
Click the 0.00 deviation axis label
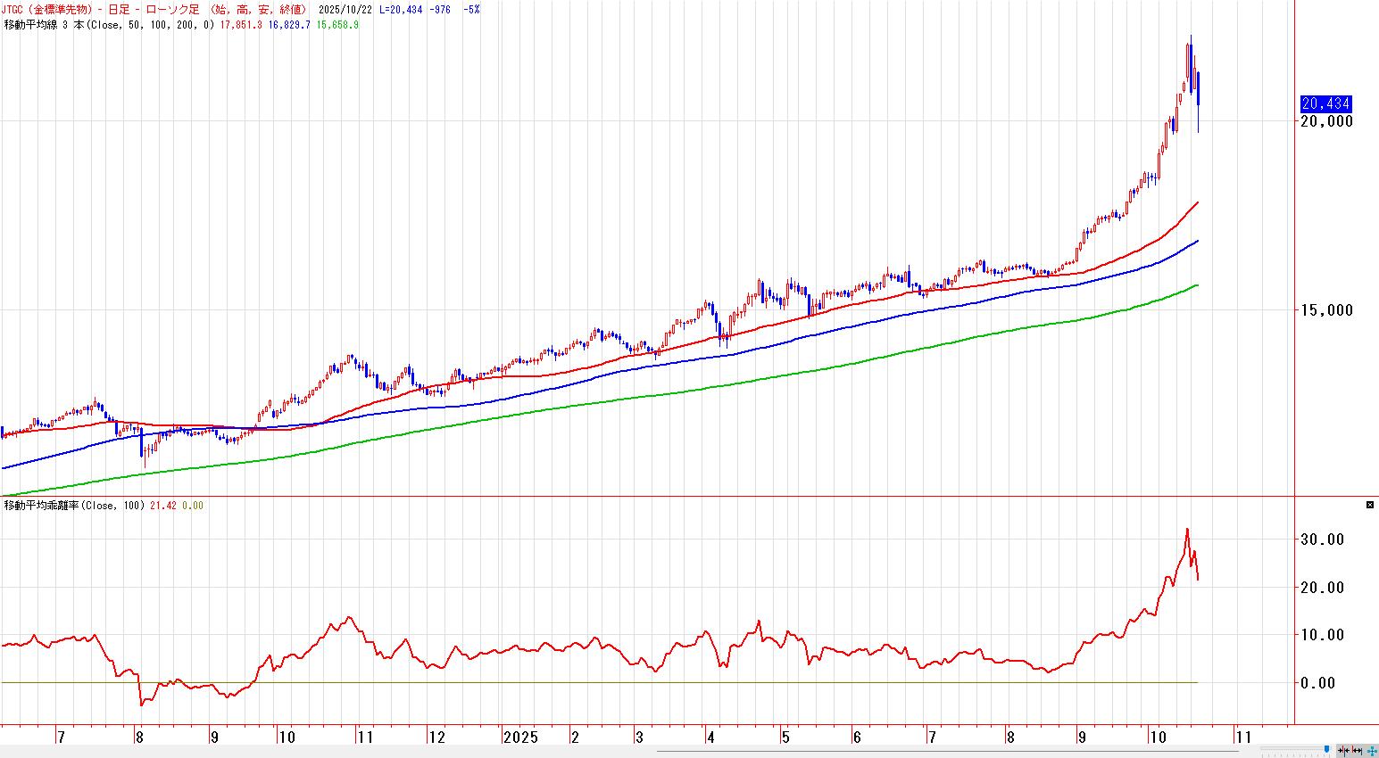point(1323,683)
